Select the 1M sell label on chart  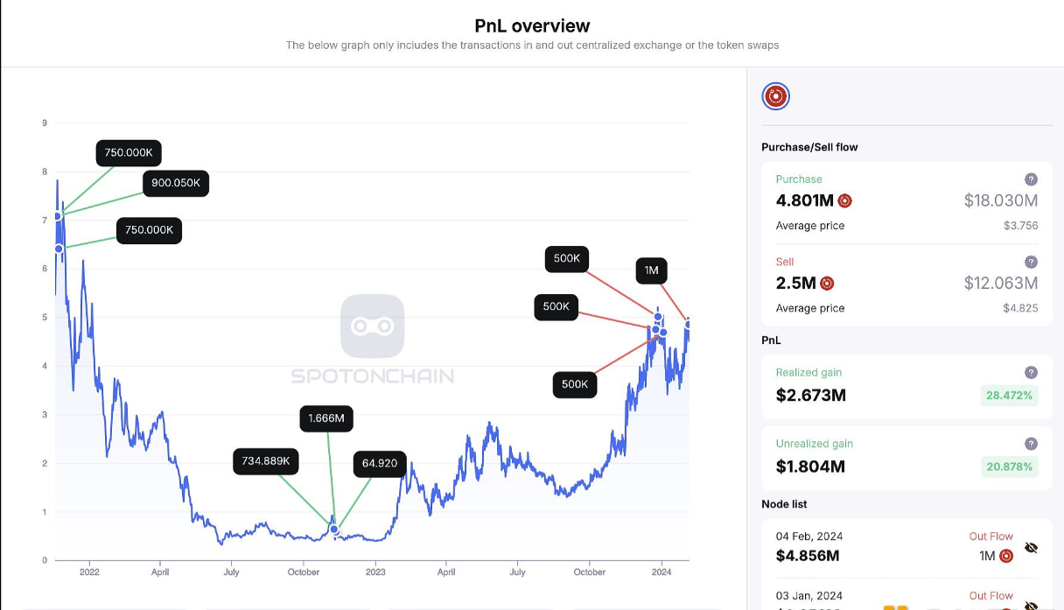pos(651,270)
